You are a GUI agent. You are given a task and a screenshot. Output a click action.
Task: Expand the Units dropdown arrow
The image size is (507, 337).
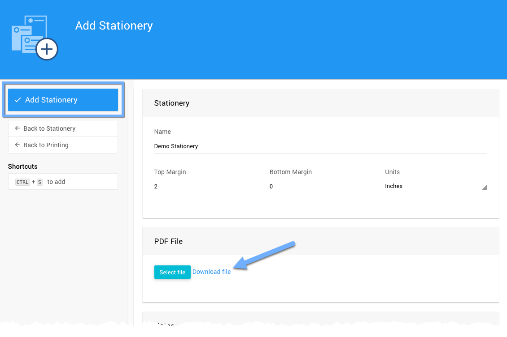484,188
